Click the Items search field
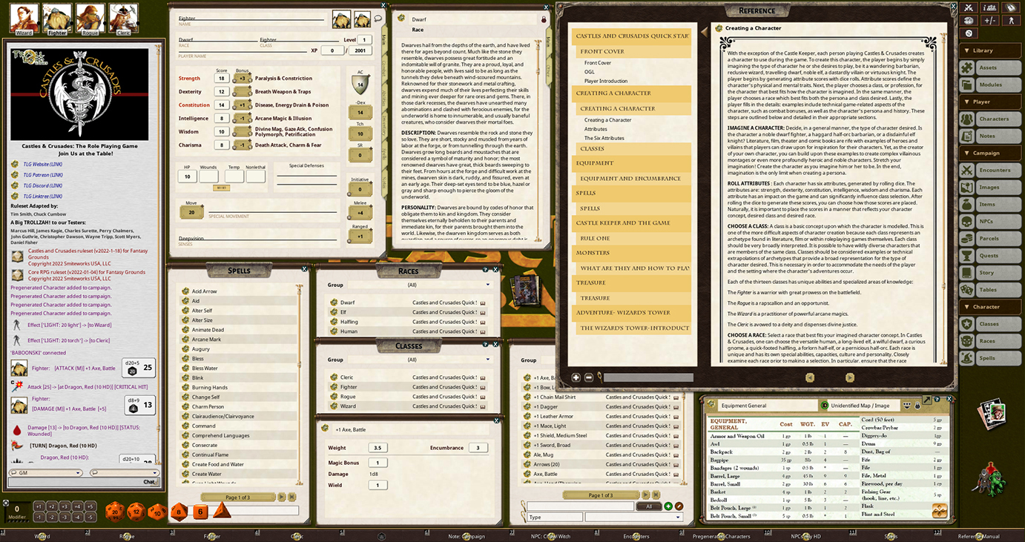This screenshot has width=1025, height=542. (579, 506)
